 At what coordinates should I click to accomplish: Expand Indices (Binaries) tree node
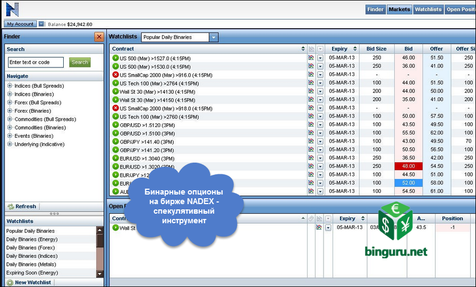[x=10, y=94]
